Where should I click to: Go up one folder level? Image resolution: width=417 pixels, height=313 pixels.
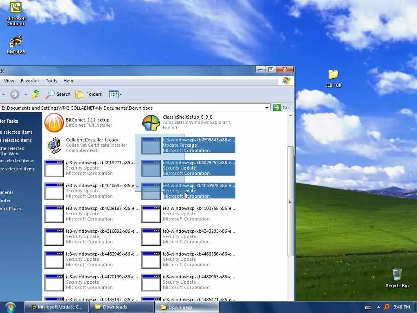pyautogui.click(x=35, y=94)
